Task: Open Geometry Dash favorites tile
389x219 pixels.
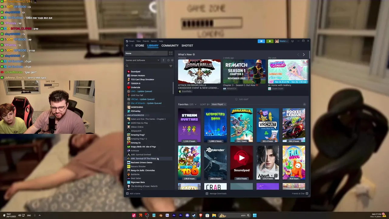Action: click(215, 125)
